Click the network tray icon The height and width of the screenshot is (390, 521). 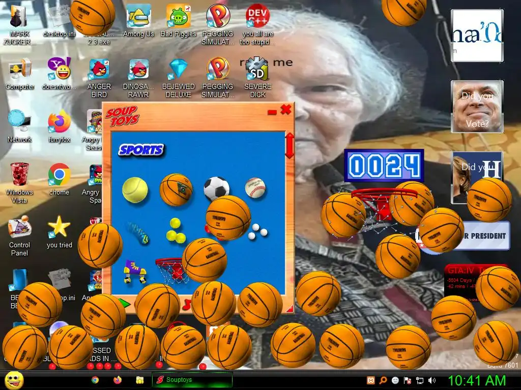(x=420, y=380)
